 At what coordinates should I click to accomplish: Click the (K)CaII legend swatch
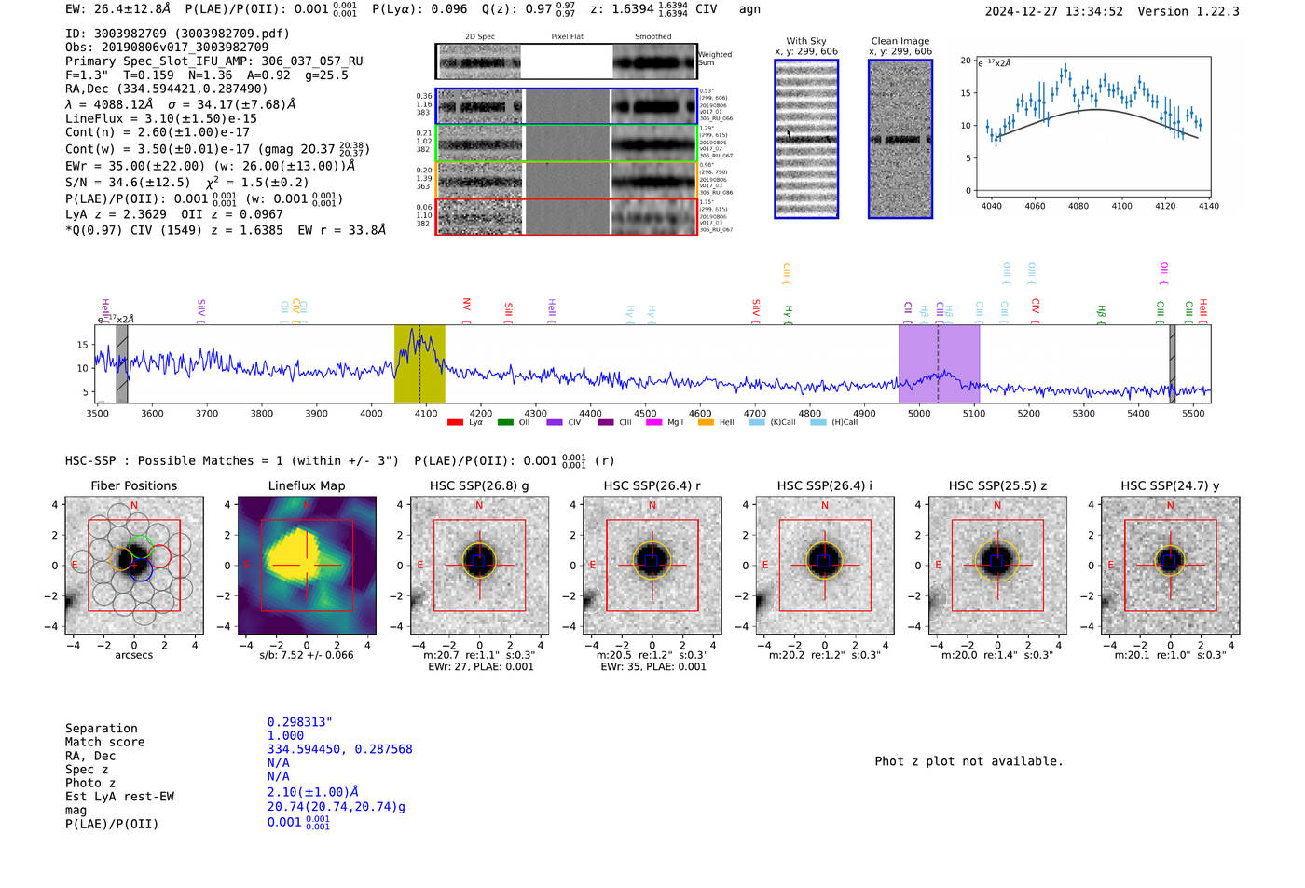click(757, 423)
